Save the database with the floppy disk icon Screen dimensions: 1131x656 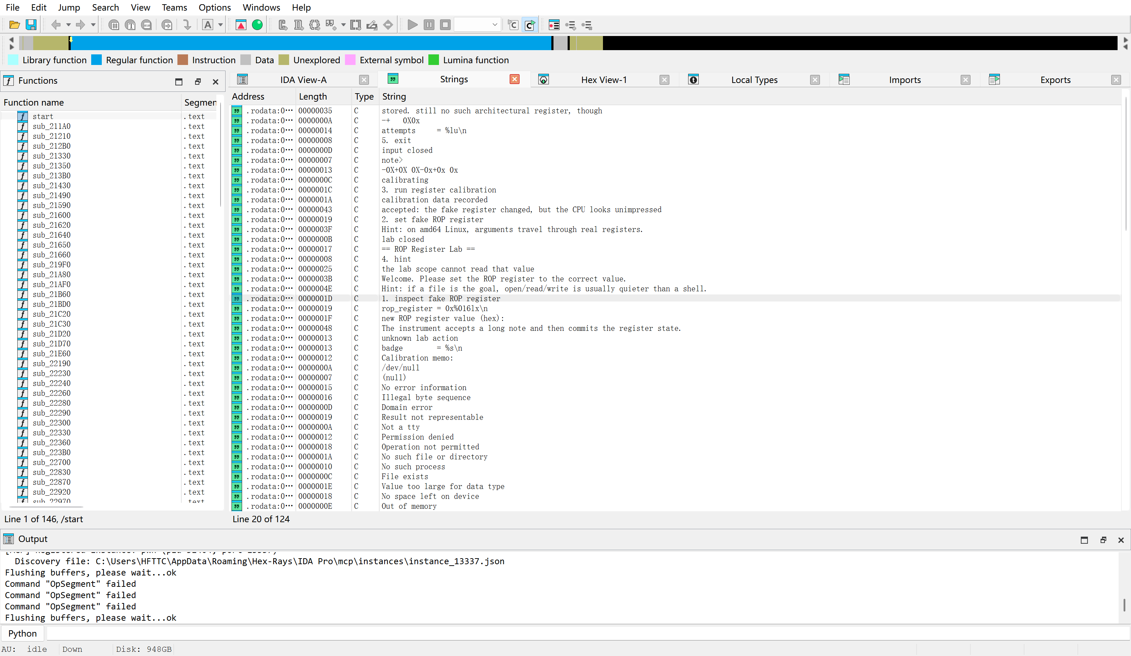31,25
